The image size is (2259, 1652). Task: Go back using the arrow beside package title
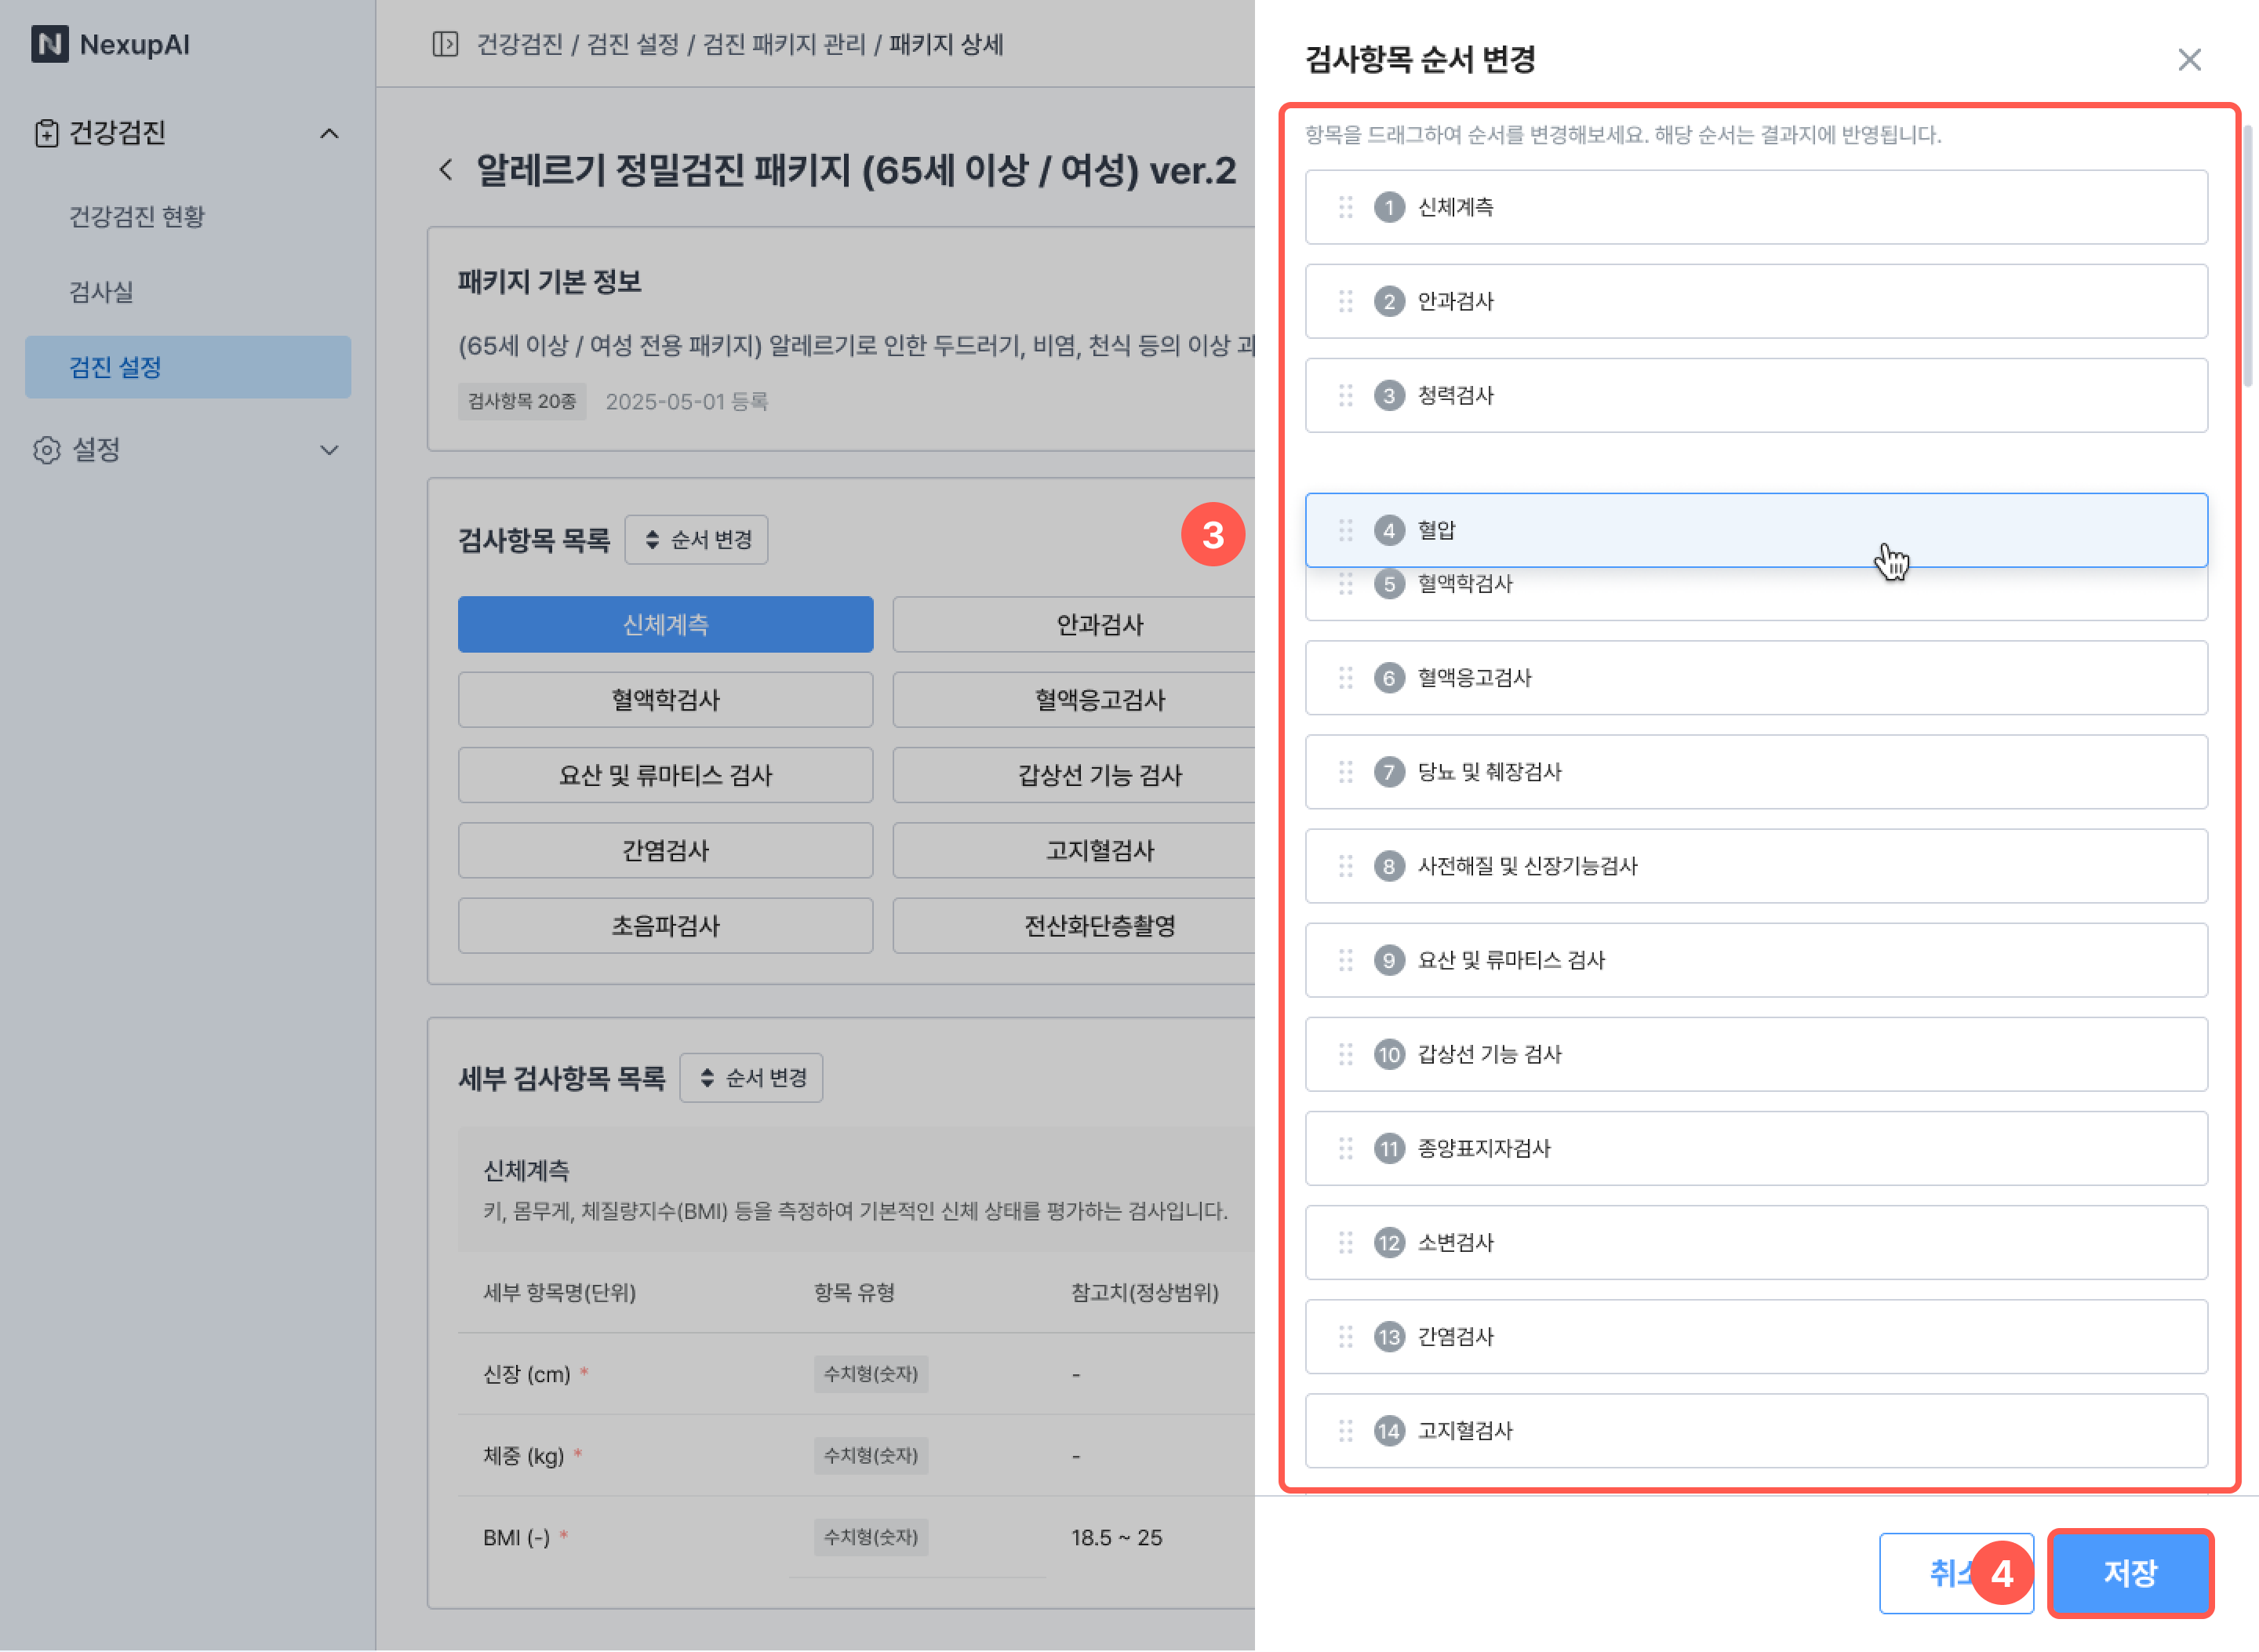click(446, 170)
